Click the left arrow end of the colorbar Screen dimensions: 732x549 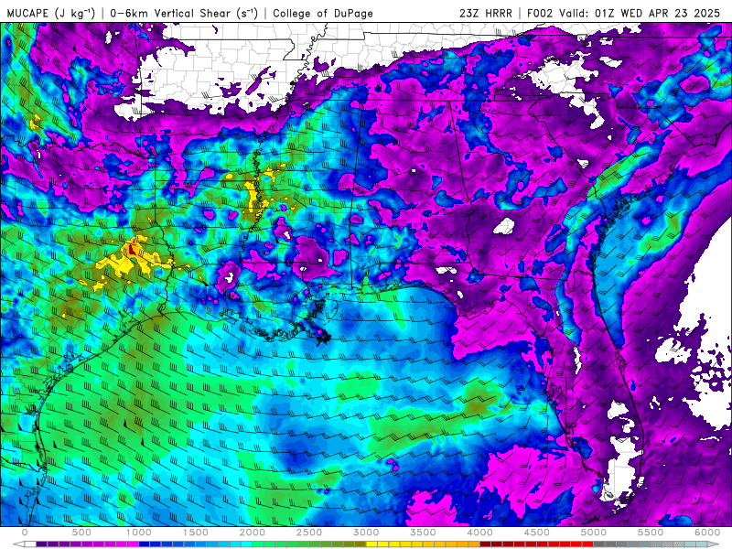tap(18, 544)
